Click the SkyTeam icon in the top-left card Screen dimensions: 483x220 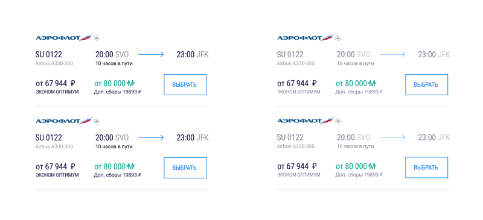click(x=97, y=38)
